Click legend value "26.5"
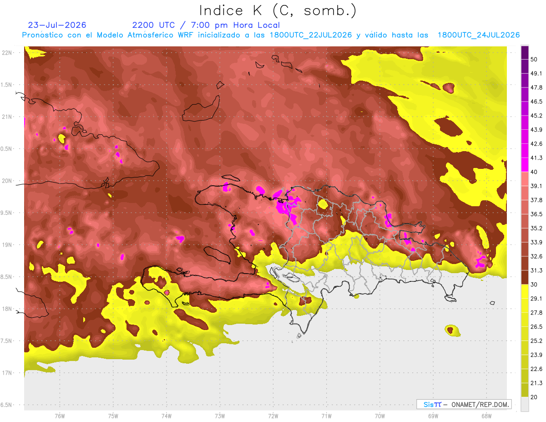This screenshot has height=422, width=546. (536, 326)
